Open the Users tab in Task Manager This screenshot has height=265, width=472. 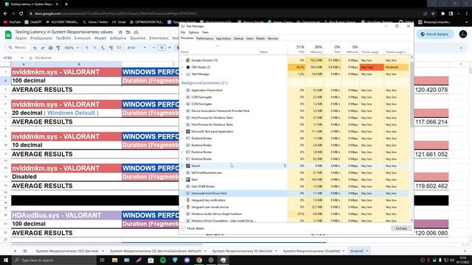pyautogui.click(x=249, y=38)
